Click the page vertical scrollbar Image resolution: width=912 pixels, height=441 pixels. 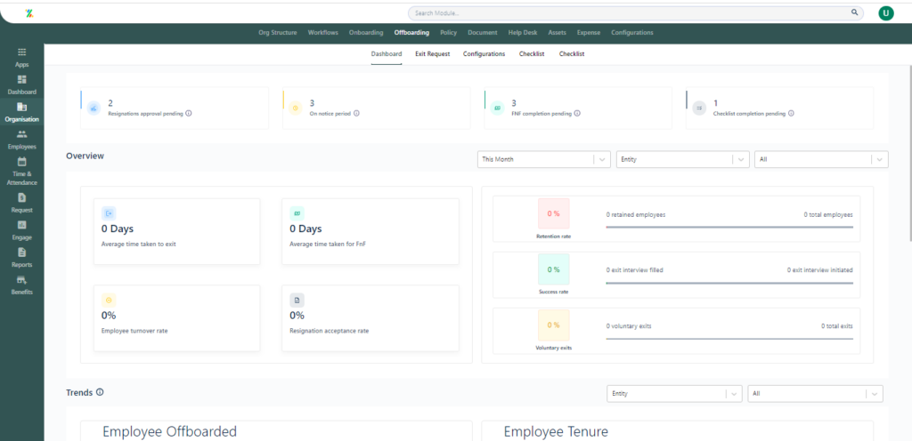tap(909, 154)
